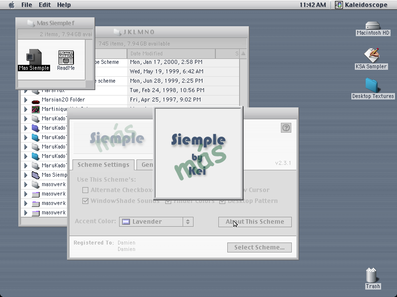
Task: Click the Mas Siemp row's scheme icon
Action: [36, 175]
